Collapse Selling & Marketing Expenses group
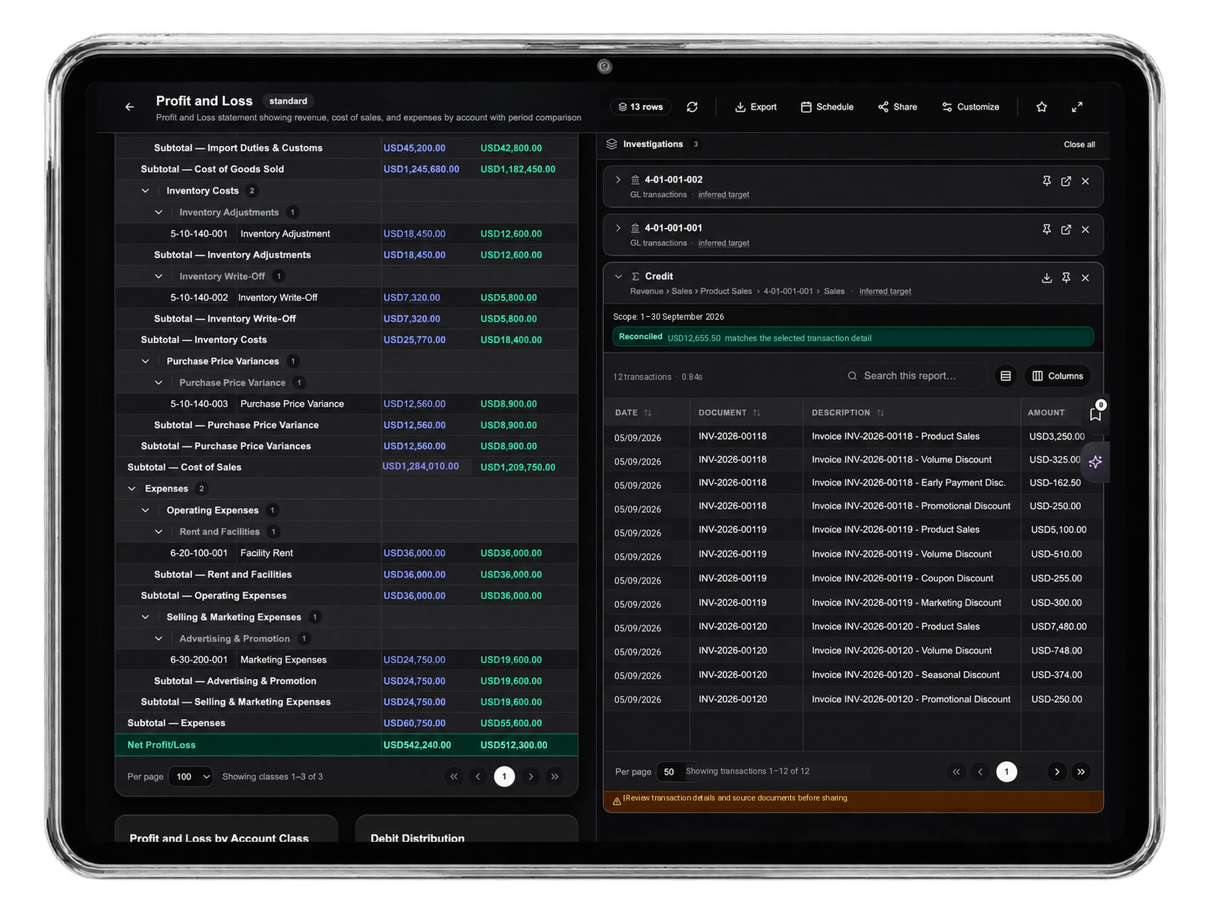Image resolution: width=1208 pixels, height=906 pixels. pyautogui.click(x=145, y=617)
